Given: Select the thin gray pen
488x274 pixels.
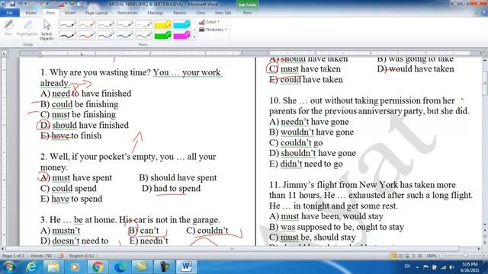Looking at the screenshot, I should tap(144, 24).
